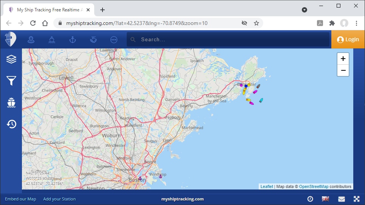Open the map layers panel

click(11, 59)
